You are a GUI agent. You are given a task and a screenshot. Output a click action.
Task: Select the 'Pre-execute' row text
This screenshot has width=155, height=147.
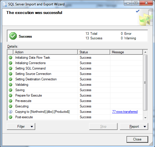23,101
